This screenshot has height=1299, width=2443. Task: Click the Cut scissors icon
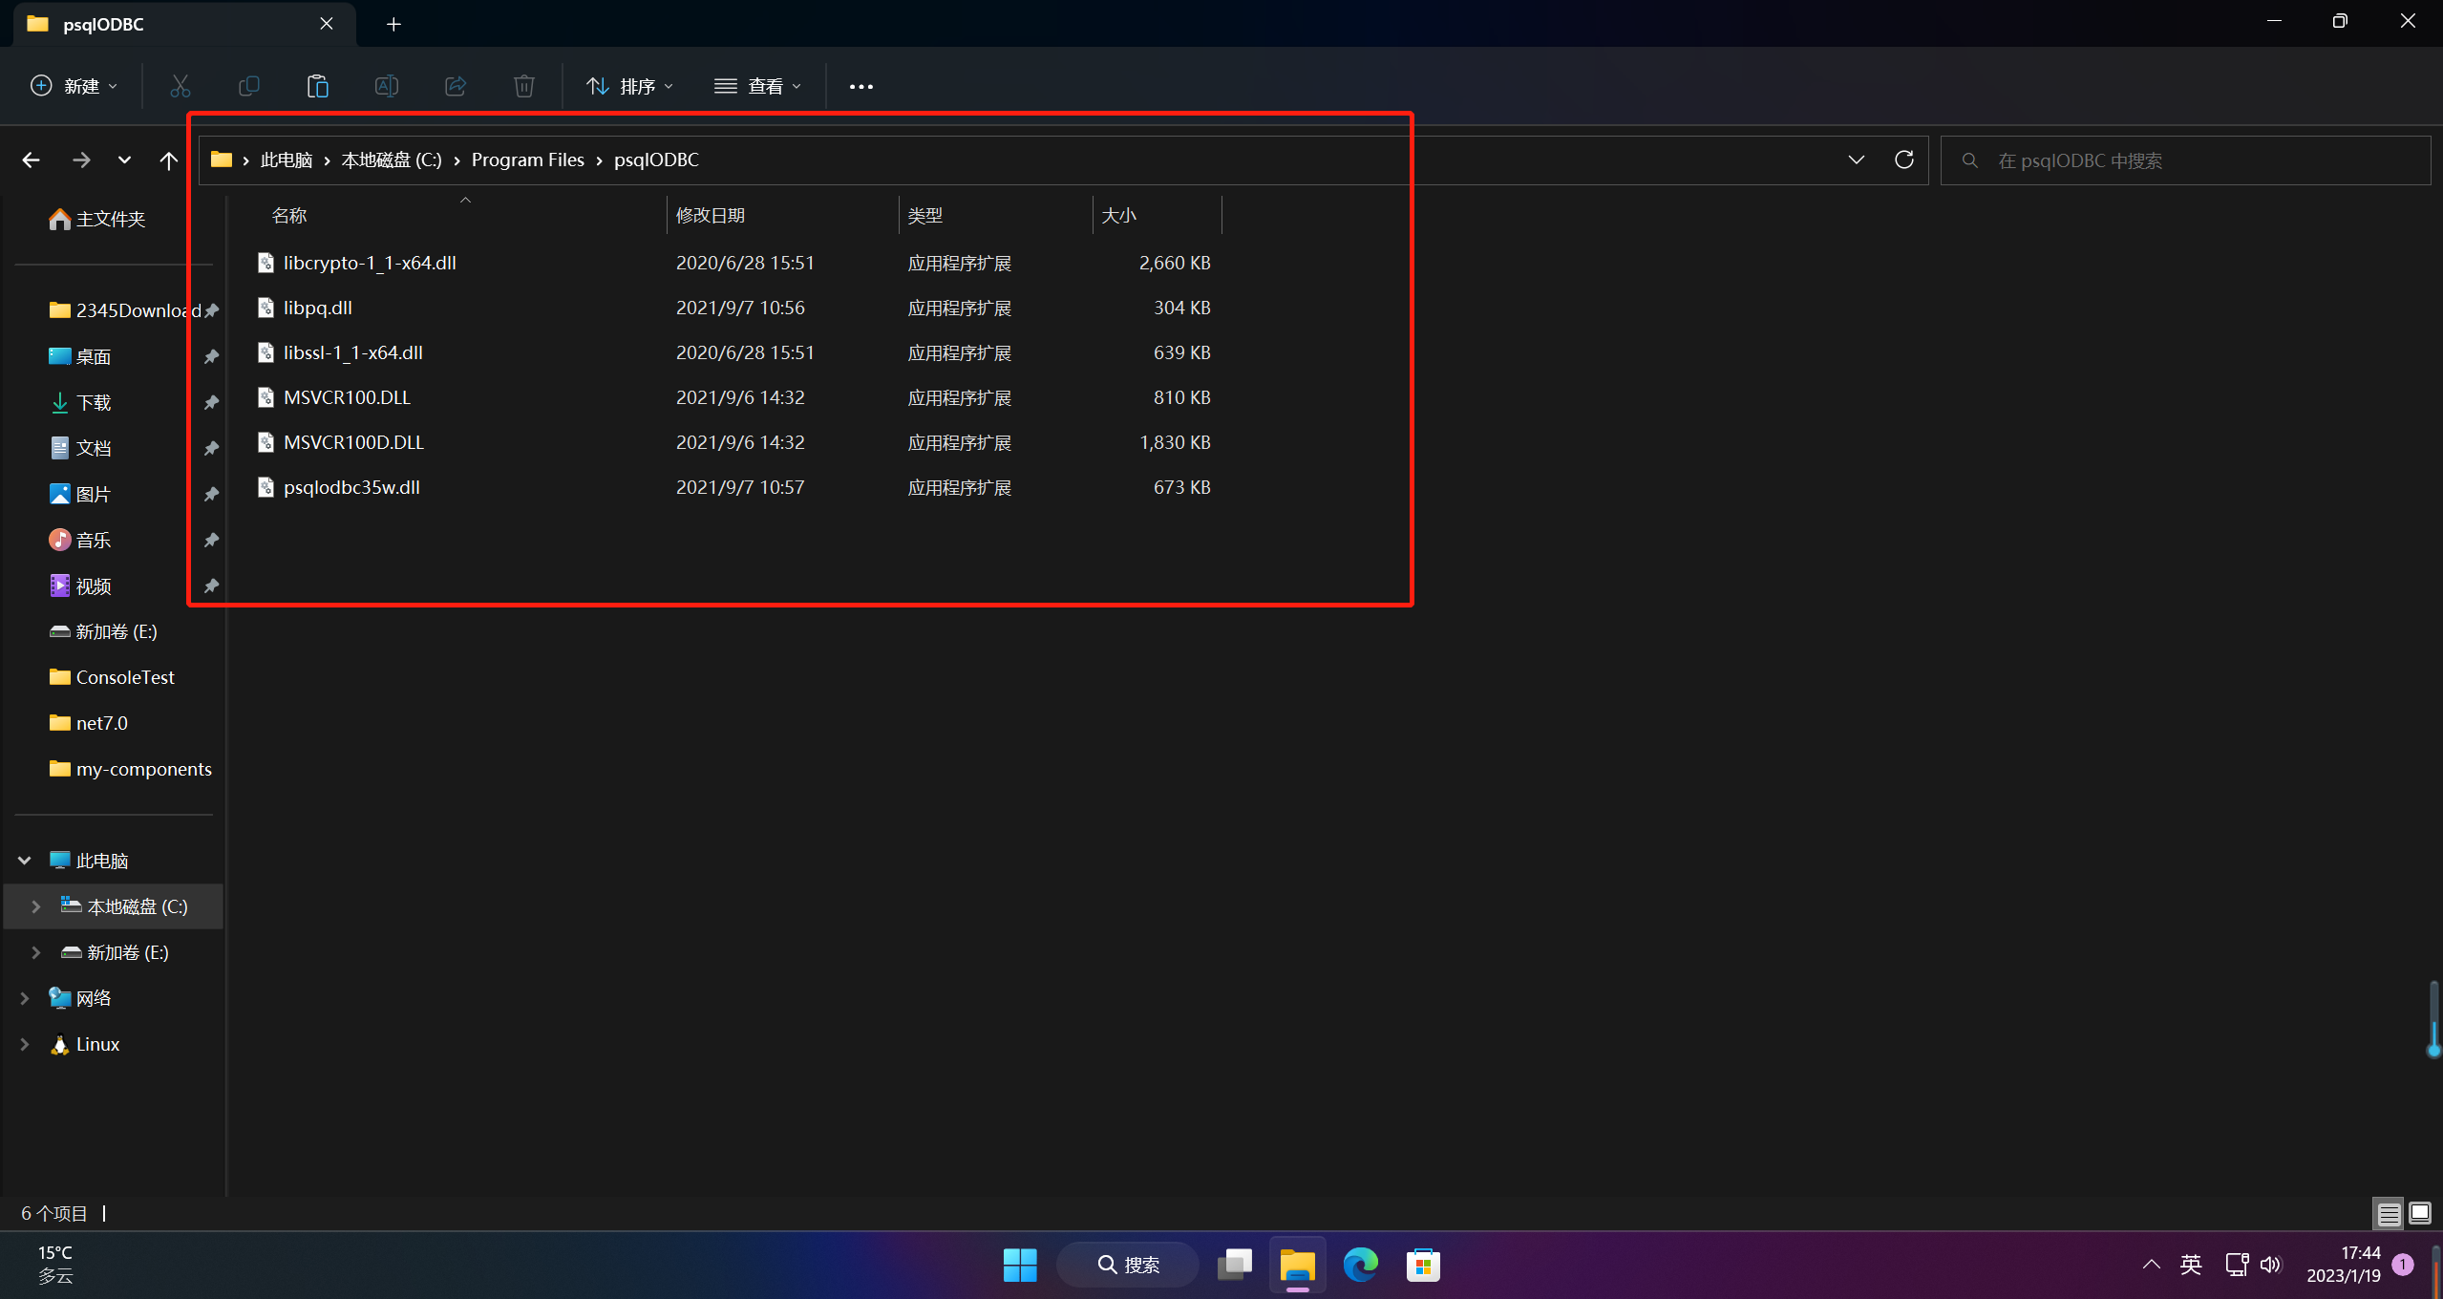click(180, 86)
